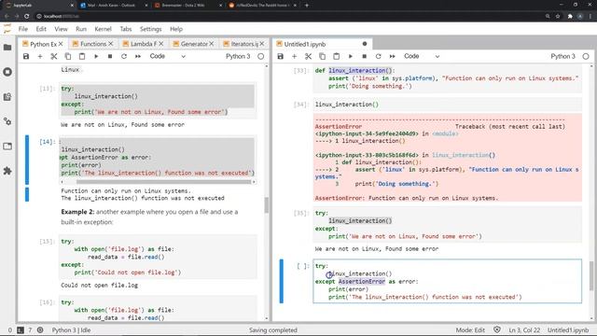Restart the kernel in left notebook
Image resolution: width=597 pixels, height=336 pixels.
pos(124,56)
